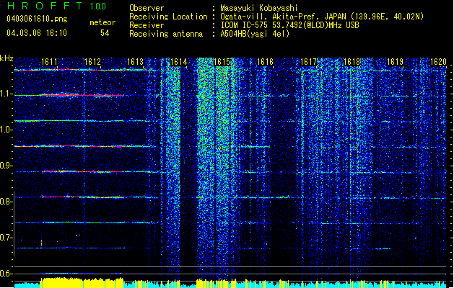The image size is (454, 288).
Task: Click the 1616 time marker
Action: click(265, 62)
